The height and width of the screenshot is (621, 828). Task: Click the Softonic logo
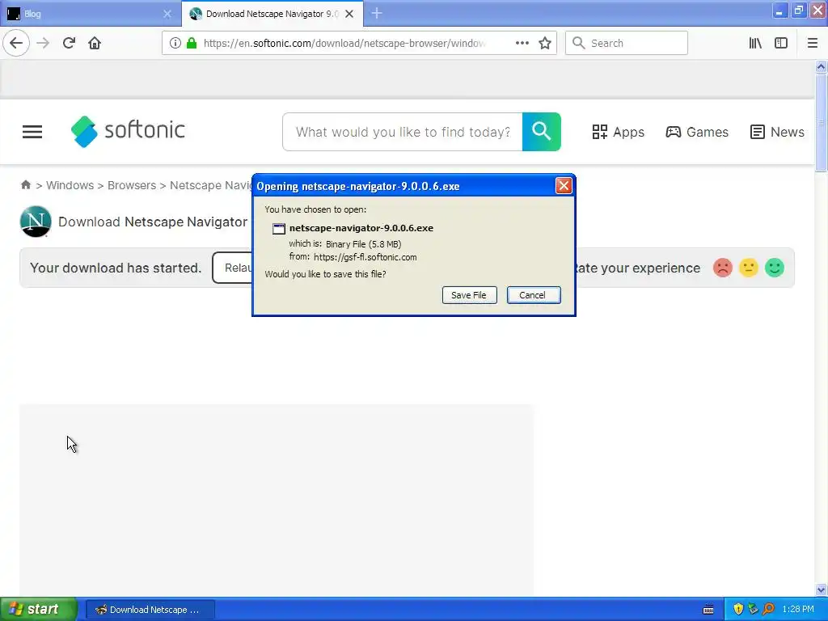click(128, 131)
